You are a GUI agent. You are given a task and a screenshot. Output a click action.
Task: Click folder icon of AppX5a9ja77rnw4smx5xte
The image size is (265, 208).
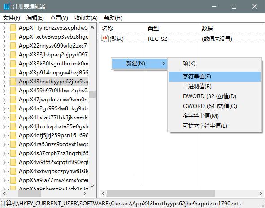click(13, 180)
